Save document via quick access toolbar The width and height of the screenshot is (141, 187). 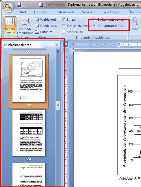(x=19, y=5)
